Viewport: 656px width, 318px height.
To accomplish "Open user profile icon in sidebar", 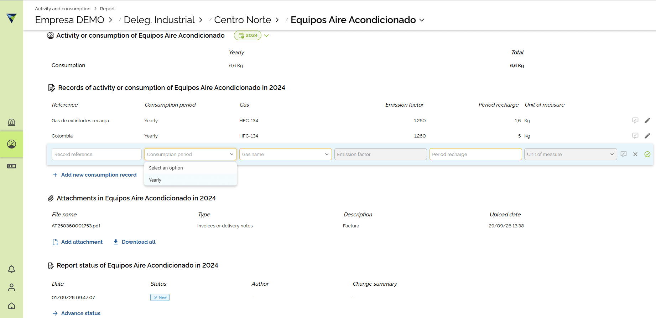I will [11, 287].
